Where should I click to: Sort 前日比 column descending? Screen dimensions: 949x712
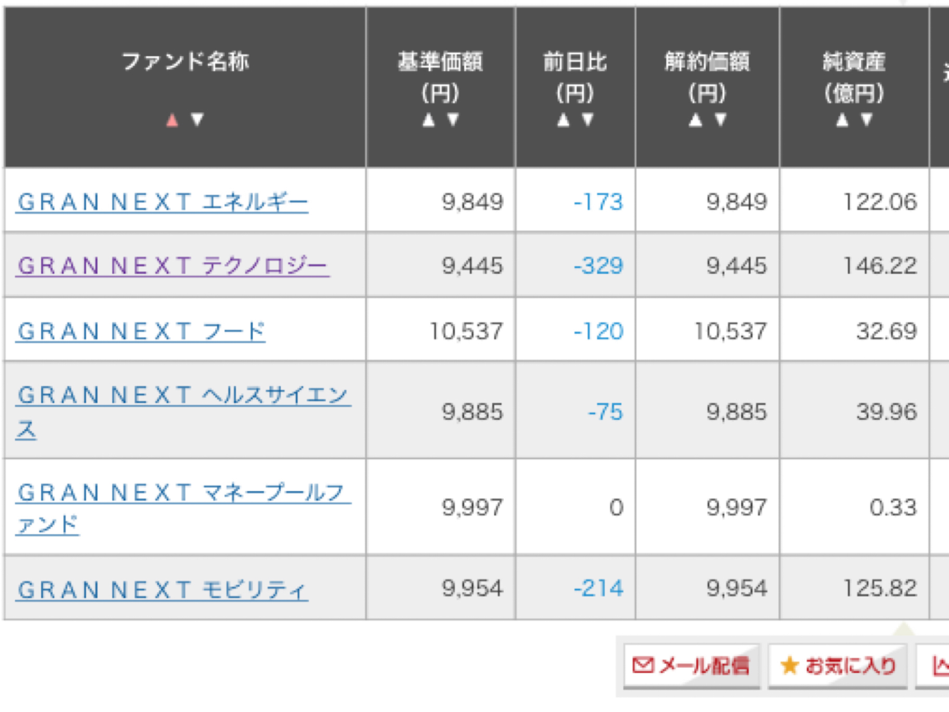click(x=587, y=119)
